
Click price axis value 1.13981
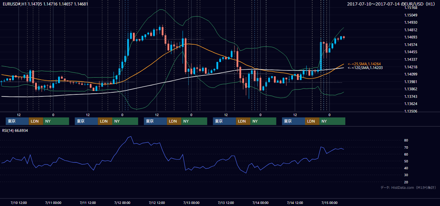click(x=410, y=82)
